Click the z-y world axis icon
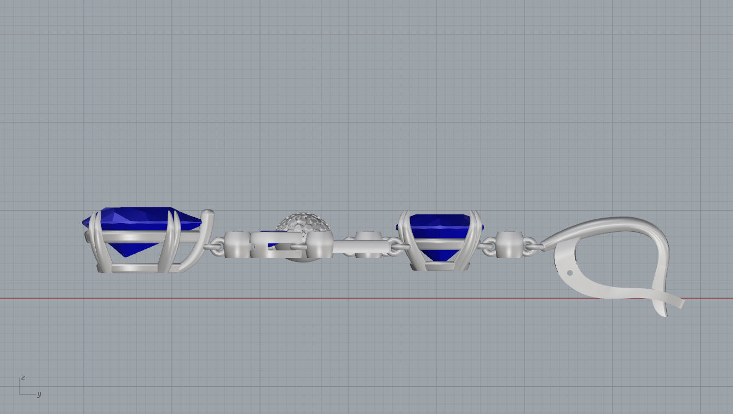The height and width of the screenshot is (414, 733). (30, 386)
